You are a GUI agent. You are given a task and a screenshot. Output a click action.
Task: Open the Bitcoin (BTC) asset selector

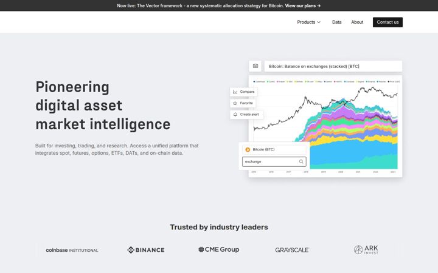point(274,150)
